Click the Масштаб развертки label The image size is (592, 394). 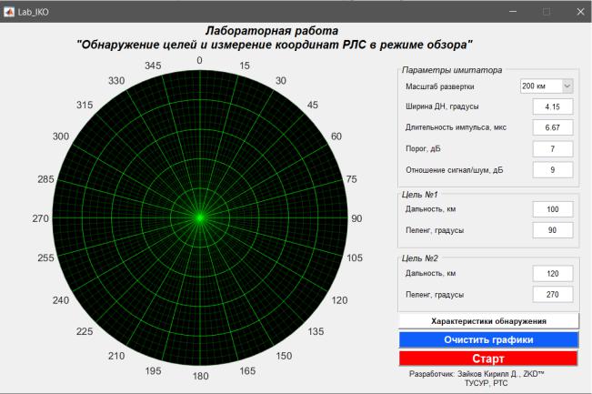pos(440,86)
